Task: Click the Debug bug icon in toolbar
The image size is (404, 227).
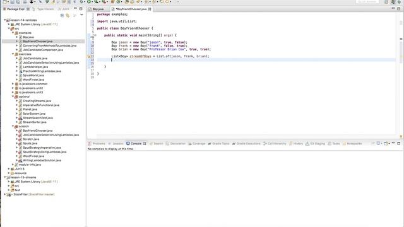Action: click(82, 2)
